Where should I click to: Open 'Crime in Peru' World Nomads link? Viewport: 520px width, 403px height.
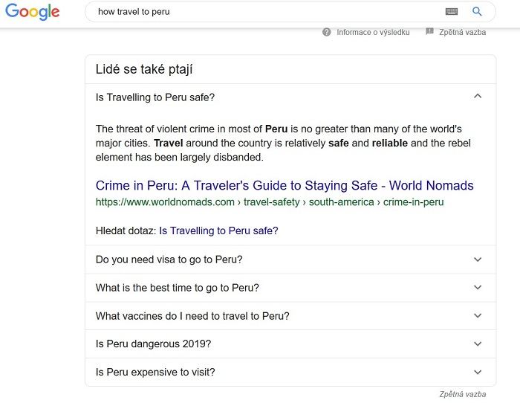(285, 186)
